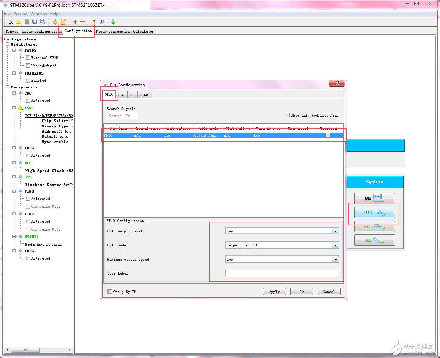The height and width of the screenshot is (358, 440).
Task: Switch to the Clock Configuration tab
Action: [41, 31]
